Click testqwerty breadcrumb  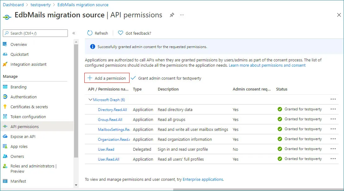coord(40,5)
